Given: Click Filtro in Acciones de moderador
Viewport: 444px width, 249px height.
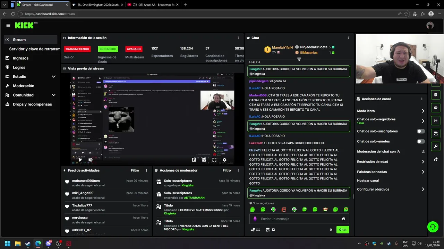Looking at the screenshot, I should (x=227, y=170).
